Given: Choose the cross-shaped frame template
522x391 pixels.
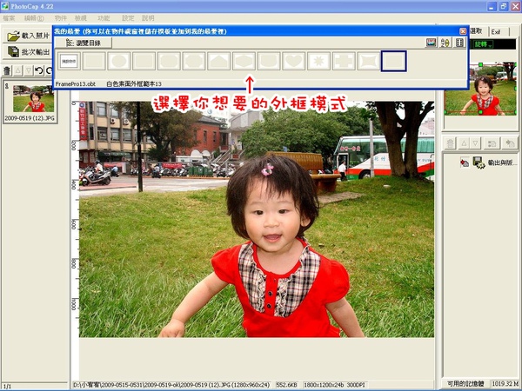Looking at the screenshot, I should [x=344, y=61].
